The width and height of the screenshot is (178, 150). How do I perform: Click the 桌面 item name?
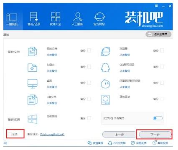(49, 81)
